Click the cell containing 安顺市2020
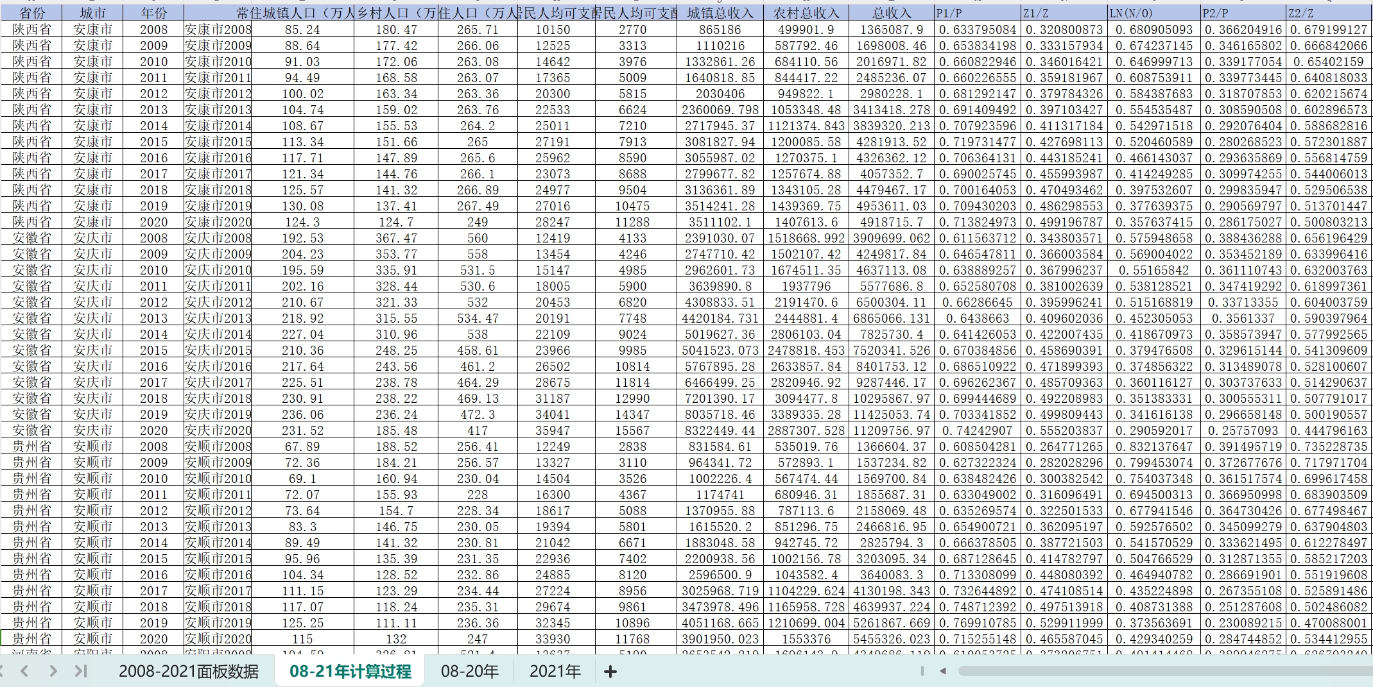The image size is (1373, 687). tap(218, 639)
